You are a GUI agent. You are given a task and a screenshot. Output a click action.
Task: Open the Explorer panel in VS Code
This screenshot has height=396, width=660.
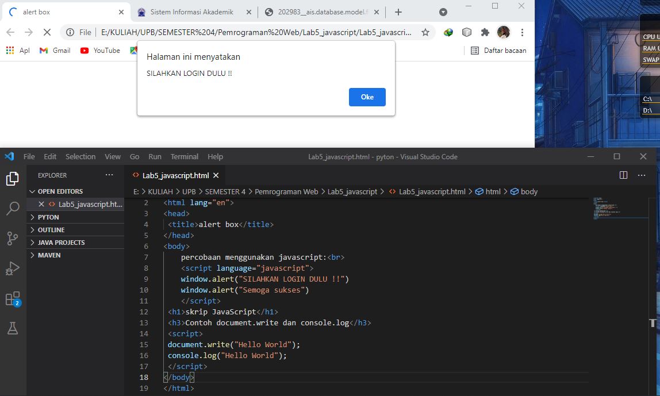[x=12, y=179]
